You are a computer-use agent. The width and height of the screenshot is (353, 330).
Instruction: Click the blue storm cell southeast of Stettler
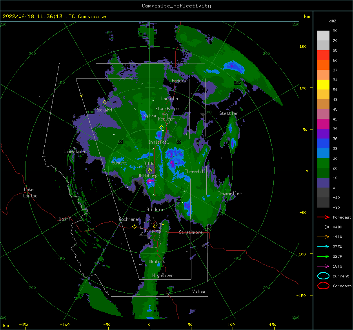tap(233, 142)
